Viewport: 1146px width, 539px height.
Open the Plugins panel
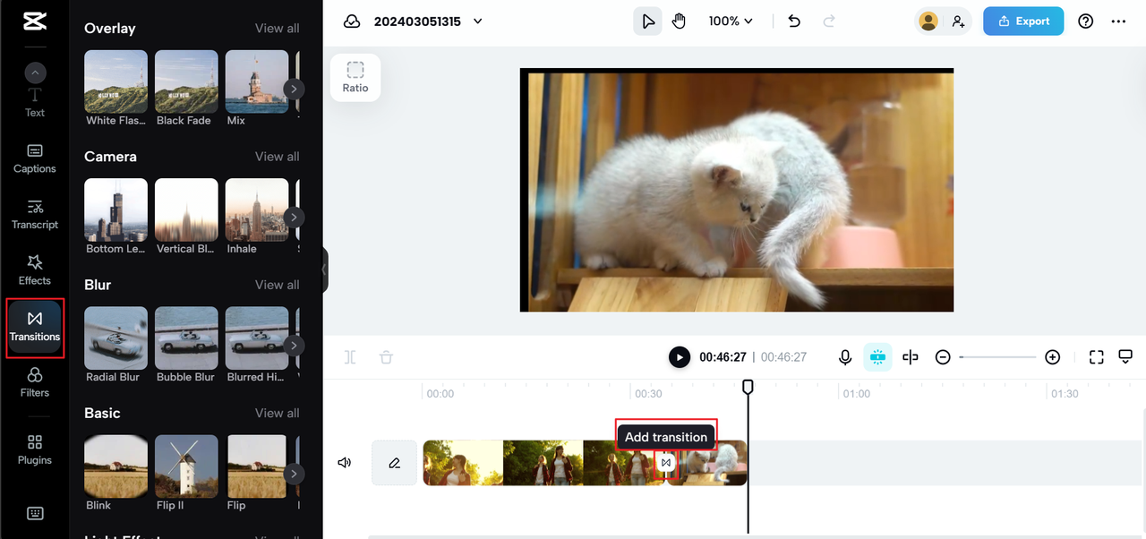[x=34, y=448]
